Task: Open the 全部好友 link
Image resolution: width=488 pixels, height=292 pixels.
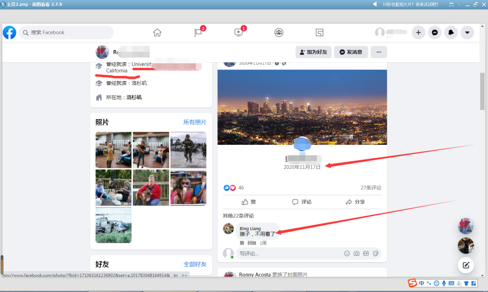Action: click(195, 264)
